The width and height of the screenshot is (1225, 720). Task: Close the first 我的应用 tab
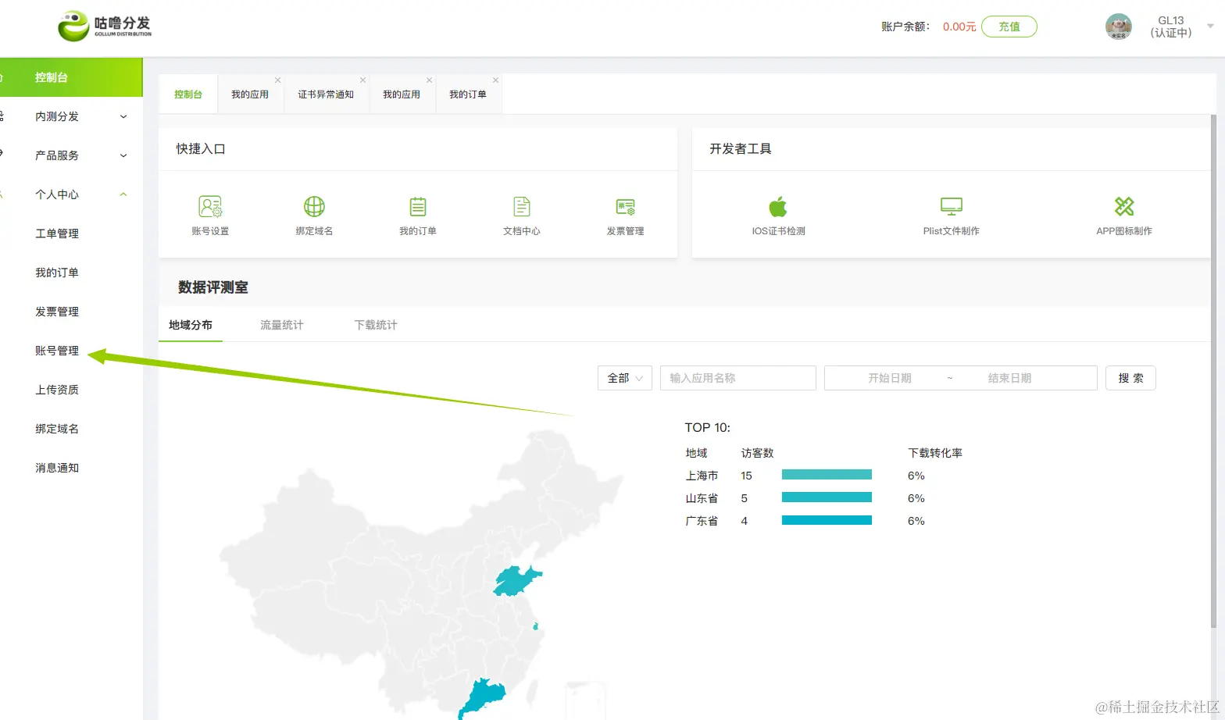coord(277,80)
